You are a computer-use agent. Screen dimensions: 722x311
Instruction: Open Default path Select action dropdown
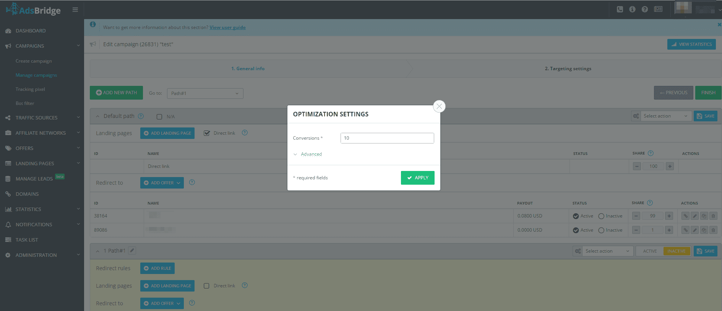(665, 116)
